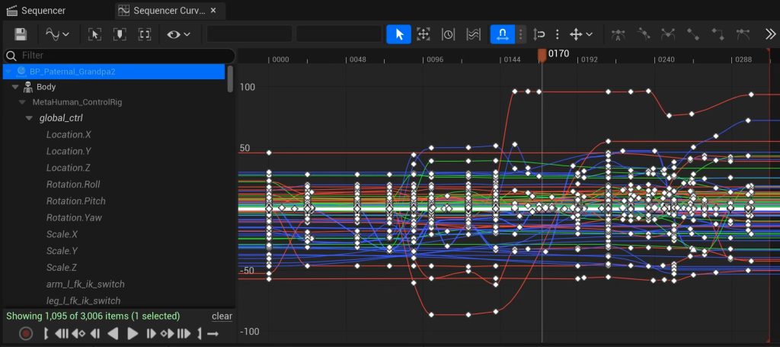
Task: Close the Sequencer Curves tab
Action: point(213,11)
